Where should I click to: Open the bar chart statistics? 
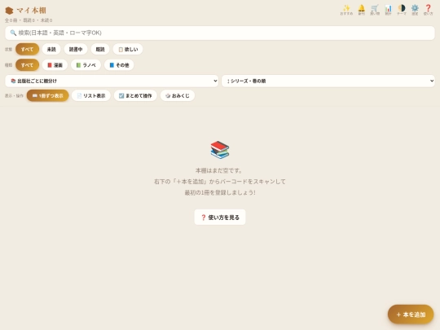pos(388,10)
